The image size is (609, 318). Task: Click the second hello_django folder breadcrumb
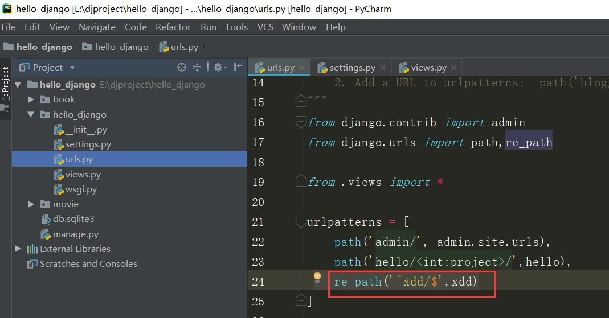tap(115, 47)
